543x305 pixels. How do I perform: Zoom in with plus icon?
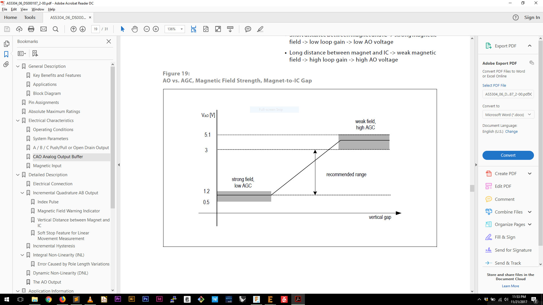pos(156,29)
